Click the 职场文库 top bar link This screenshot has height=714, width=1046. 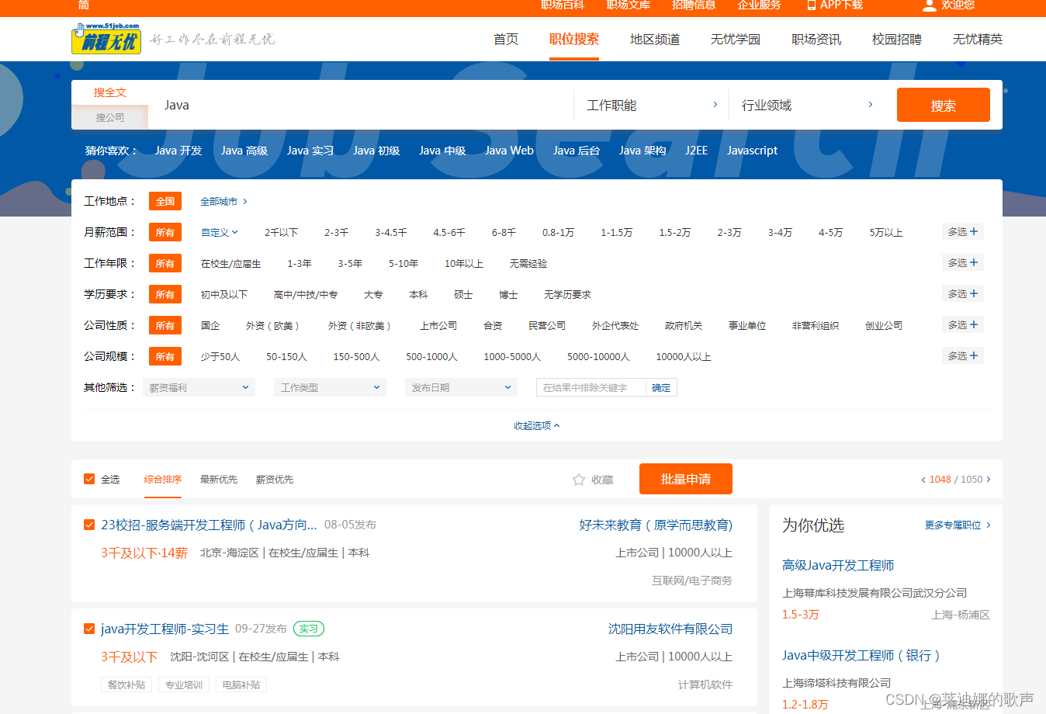629,5
